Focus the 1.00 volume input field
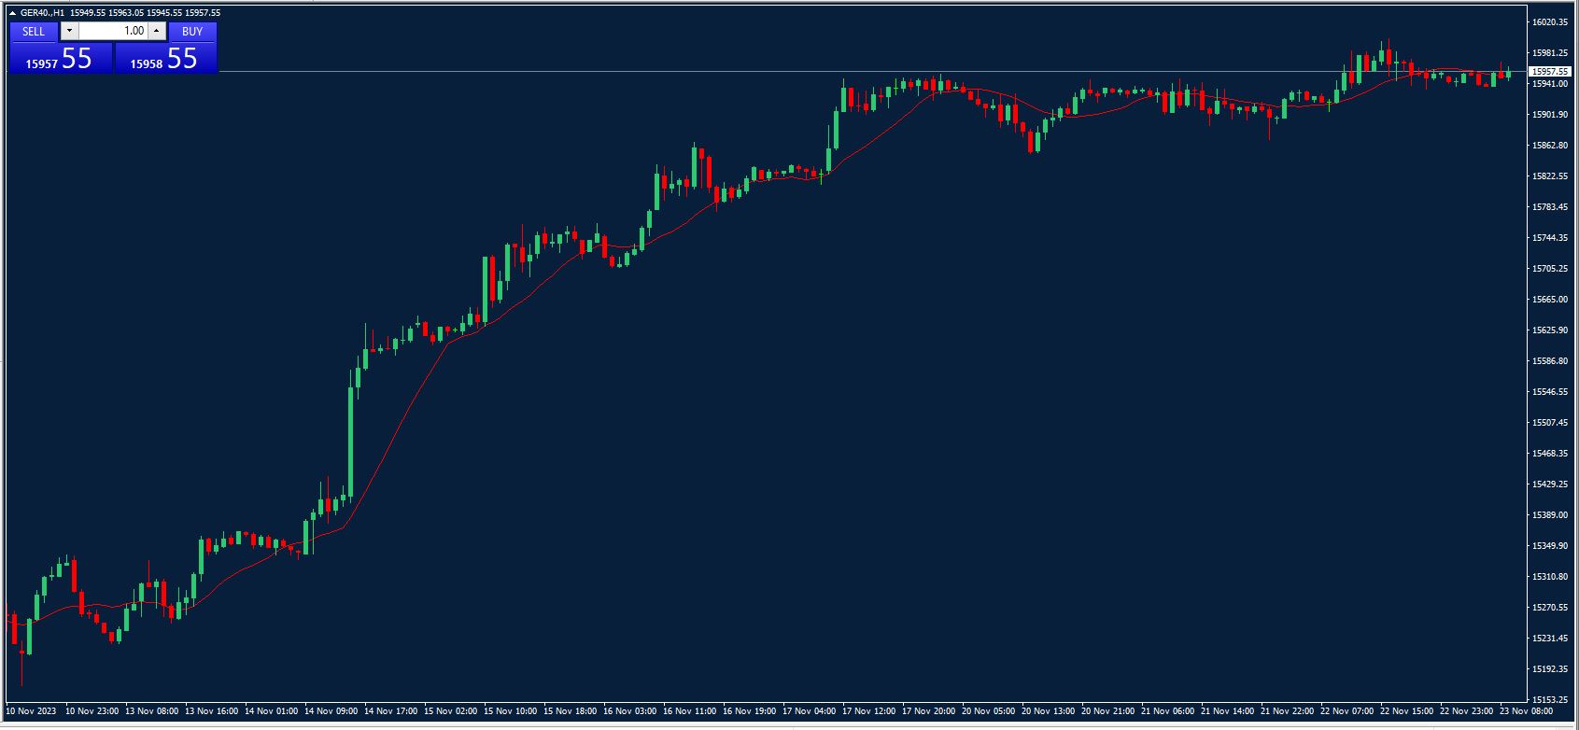Viewport: 1579px width, 730px height. click(113, 31)
